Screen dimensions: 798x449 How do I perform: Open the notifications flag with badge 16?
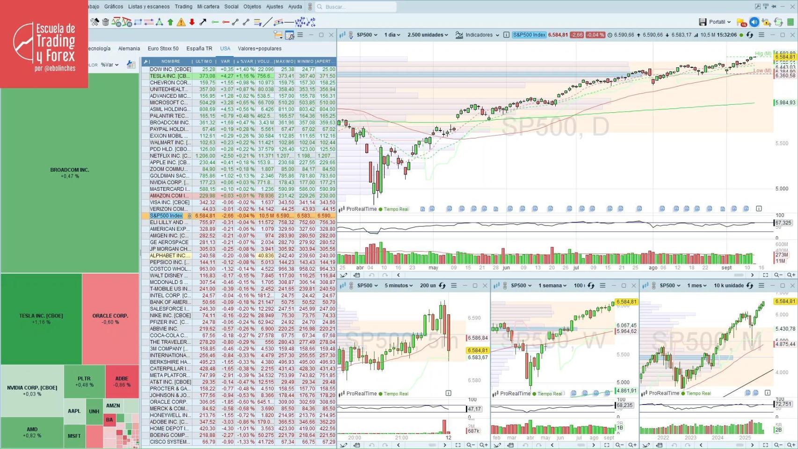(741, 22)
